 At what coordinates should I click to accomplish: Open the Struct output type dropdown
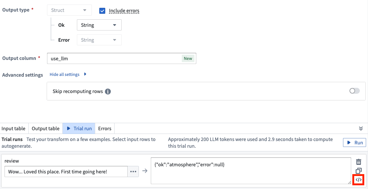click(x=69, y=10)
